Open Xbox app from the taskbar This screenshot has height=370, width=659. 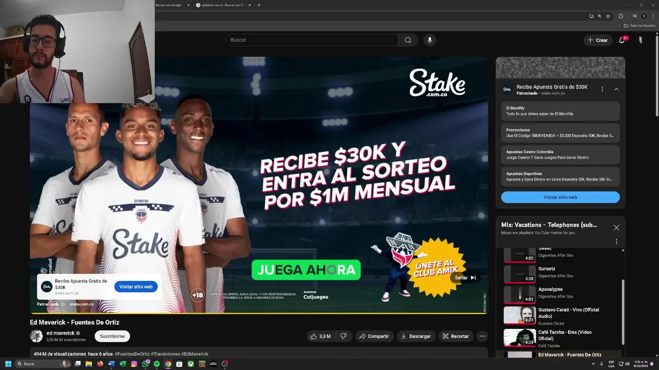190,364
